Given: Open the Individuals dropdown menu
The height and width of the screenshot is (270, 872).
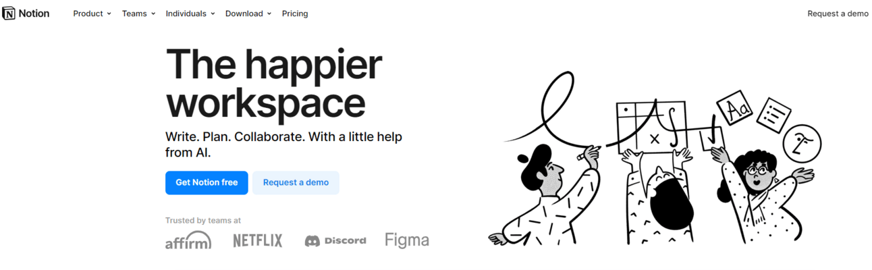Looking at the screenshot, I should 190,13.
